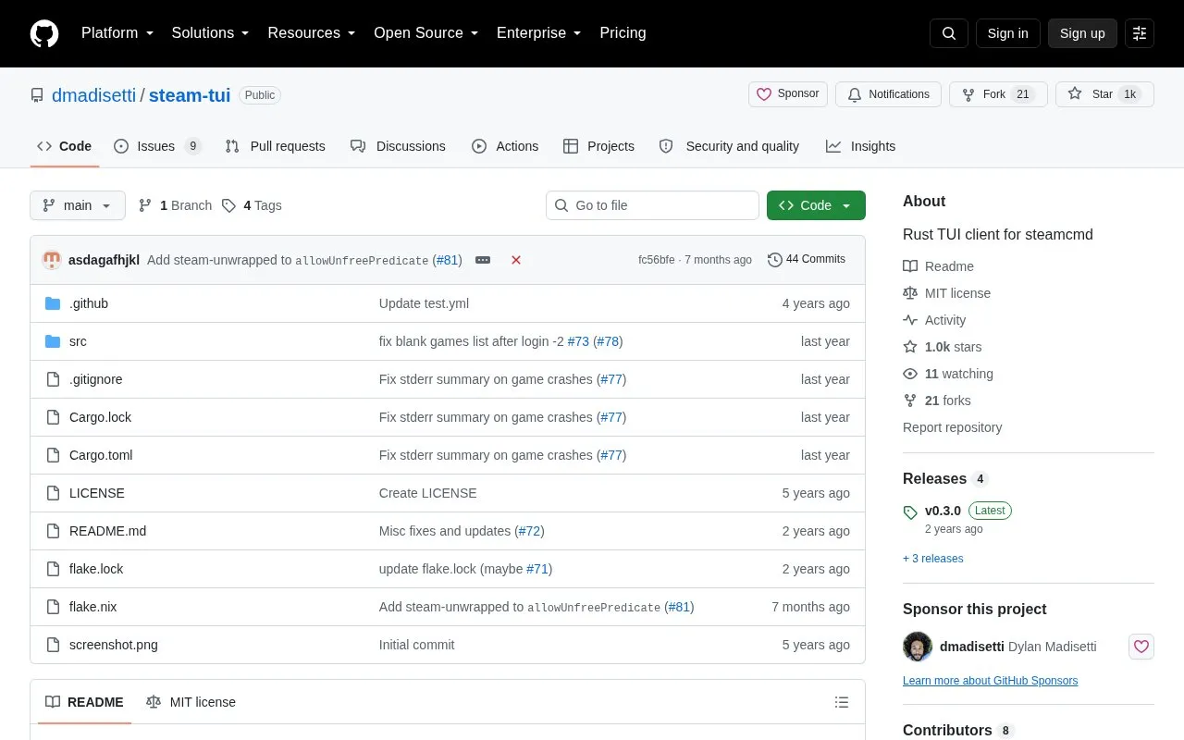Open the src folder
The image size is (1184, 740).
coord(78,341)
